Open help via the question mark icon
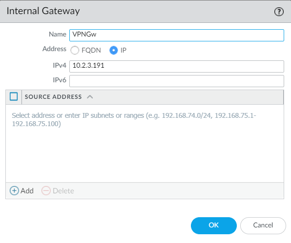Screen dimensions: 291x243 tap(279, 12)
